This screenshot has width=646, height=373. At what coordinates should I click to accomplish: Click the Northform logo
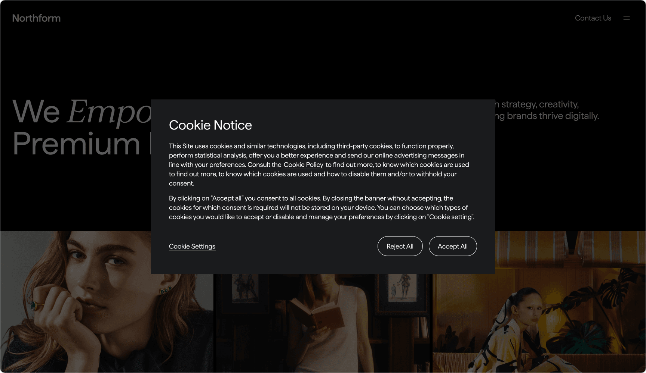click(36, 18)
